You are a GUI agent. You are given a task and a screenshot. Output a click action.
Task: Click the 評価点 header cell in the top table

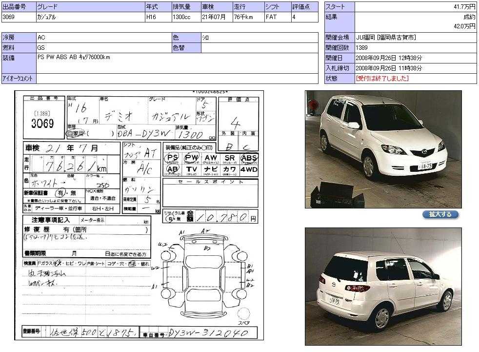[x=305, y=7]
